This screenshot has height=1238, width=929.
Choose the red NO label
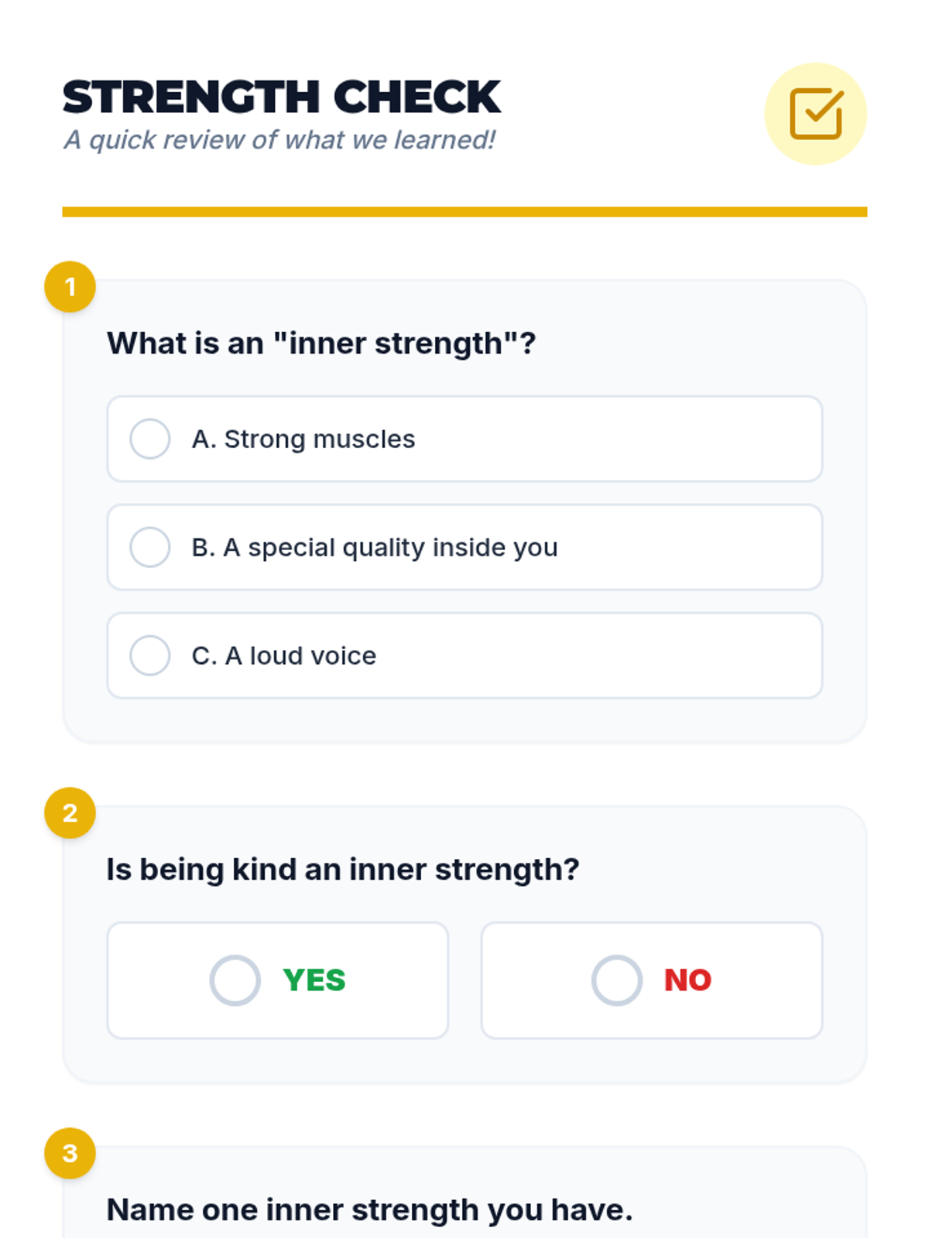(687, 980)
